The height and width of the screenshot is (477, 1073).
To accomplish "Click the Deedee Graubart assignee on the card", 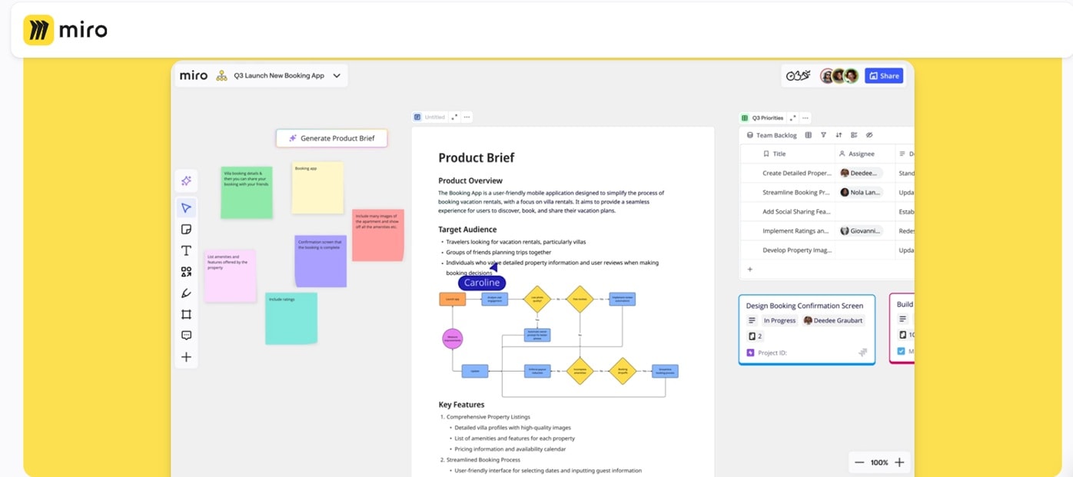I will click(833, 320).
